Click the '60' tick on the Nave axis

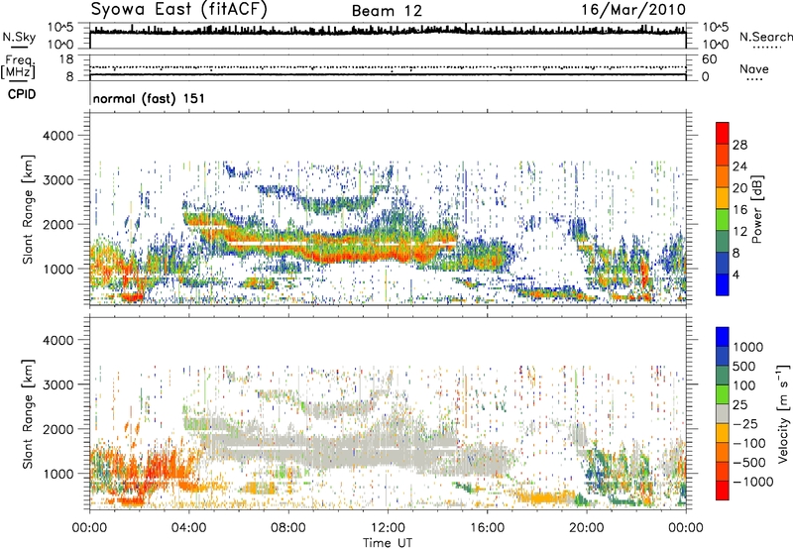coord(709,59)
